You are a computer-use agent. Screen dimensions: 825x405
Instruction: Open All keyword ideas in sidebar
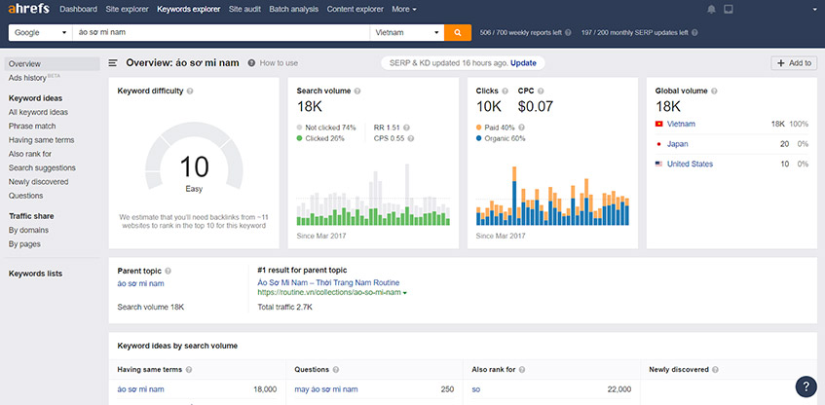tap(38, 112)
